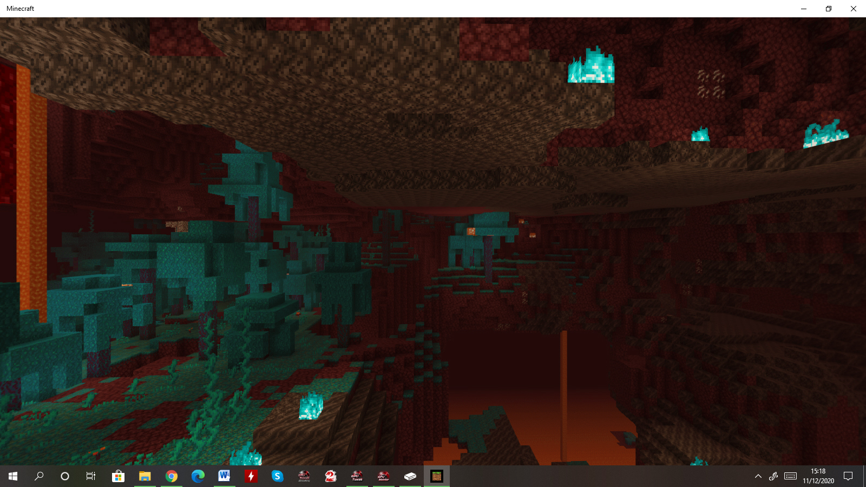Switch to GPU Tweak on the taskbar
Screen dimensions: 866x487
pos(357,476)
